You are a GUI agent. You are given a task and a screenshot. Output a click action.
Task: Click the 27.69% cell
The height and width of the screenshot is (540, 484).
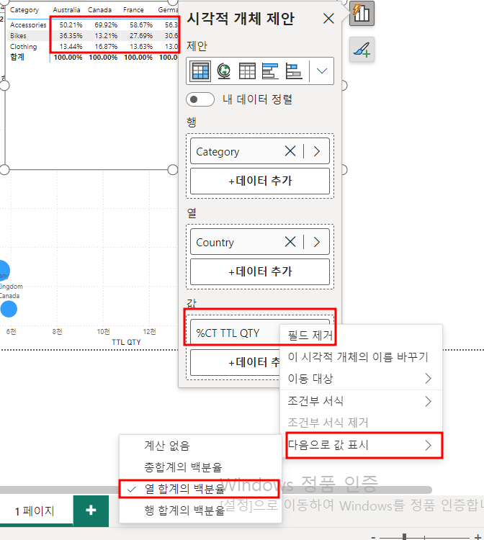(x=141, y=36)
